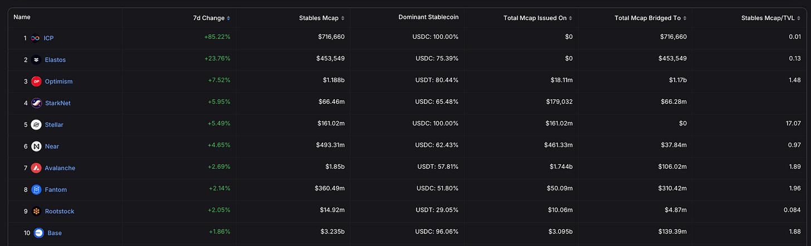Open the Rootstock chain link
This screenshot has height=246, width=811.
[60, 212]
